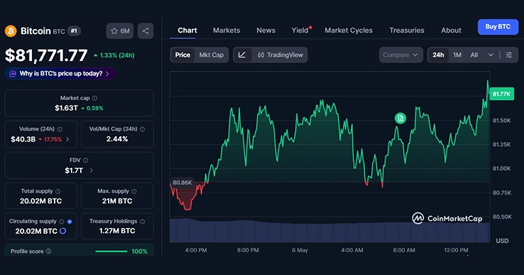Click the $40.3B volume value
524x275 pixels.
tap(23, 140)
